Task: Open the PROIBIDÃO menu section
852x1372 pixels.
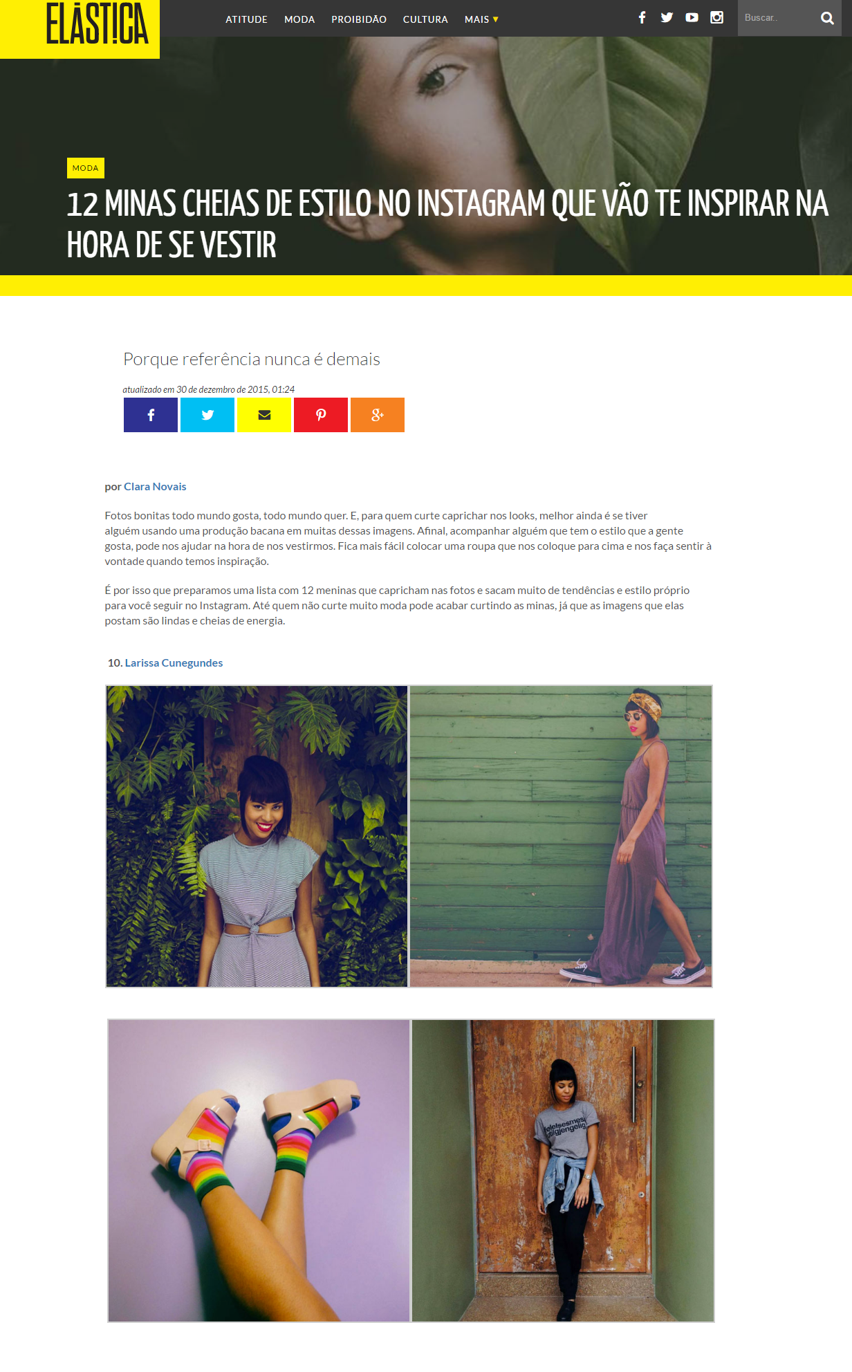Action: point(359,19)
